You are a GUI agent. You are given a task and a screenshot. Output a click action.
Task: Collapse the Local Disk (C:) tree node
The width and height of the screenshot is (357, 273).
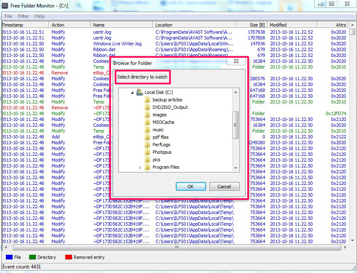click(x=133, y=92)
